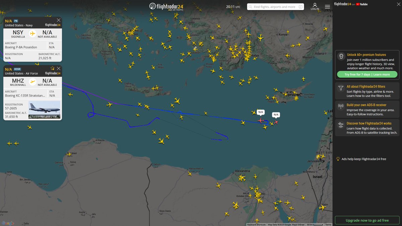Image resolution: width=402 pixels, height=226 pixels.
Task: Click the 31,650 ft barometric altitude value
Action: pos(11,117)
